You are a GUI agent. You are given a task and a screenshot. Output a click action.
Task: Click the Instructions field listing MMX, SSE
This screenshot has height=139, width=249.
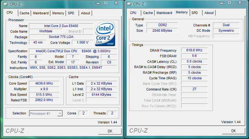pos(73,67)
